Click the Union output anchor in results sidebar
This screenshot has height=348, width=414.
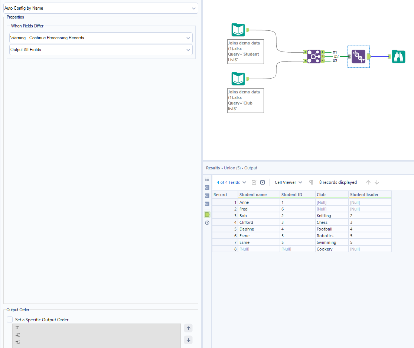tap(207, 215)
